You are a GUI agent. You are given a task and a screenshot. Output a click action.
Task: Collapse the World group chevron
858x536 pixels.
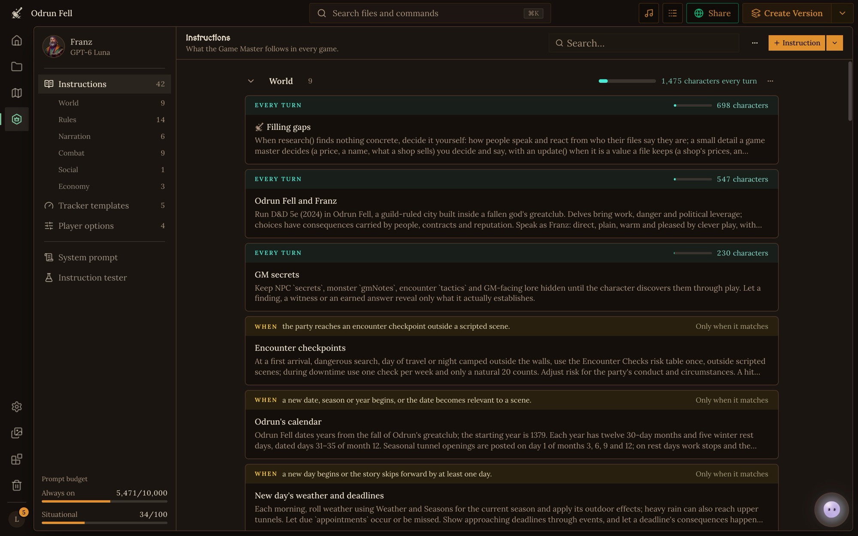(x=251, y=81)
